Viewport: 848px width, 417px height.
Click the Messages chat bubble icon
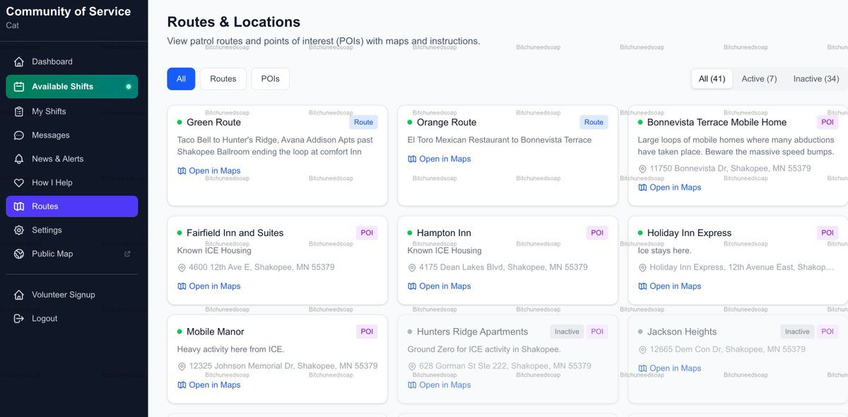[x=19, y=135]
